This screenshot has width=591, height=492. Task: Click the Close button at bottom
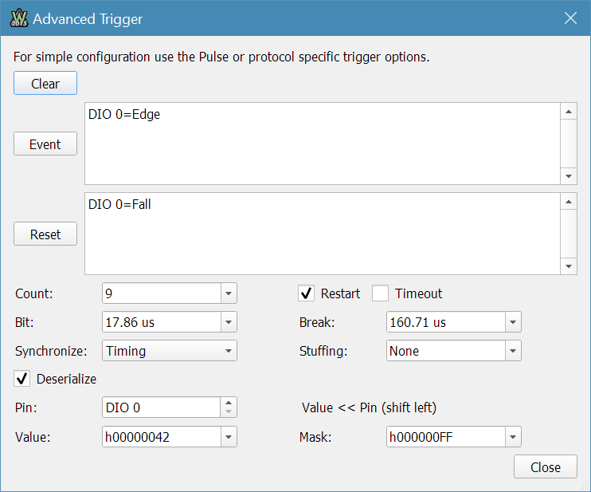[x=546, y=467]
